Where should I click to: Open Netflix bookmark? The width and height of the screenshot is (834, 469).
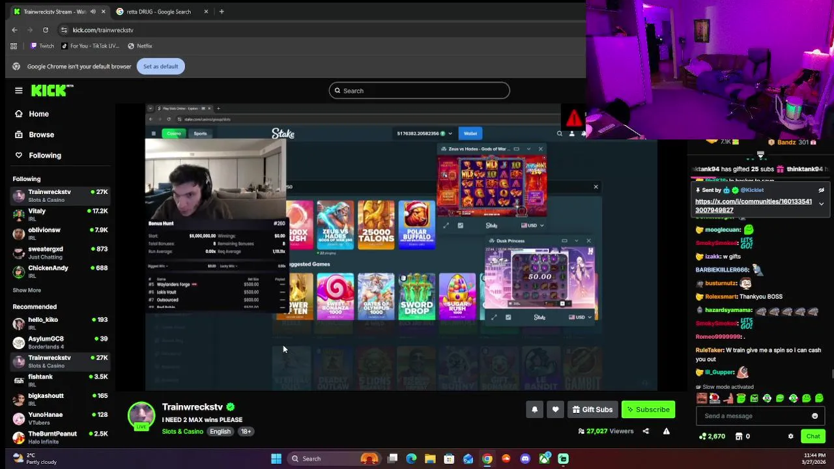[140, 46]
